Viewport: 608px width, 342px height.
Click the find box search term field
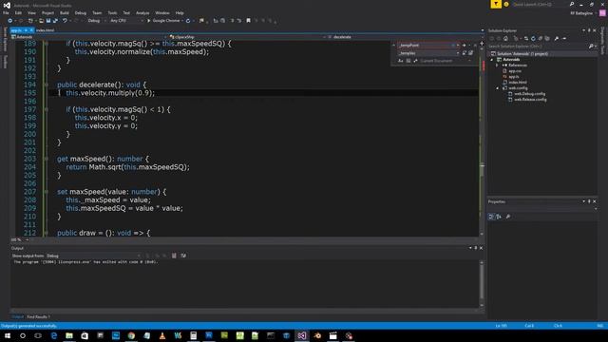coord(426,46)
